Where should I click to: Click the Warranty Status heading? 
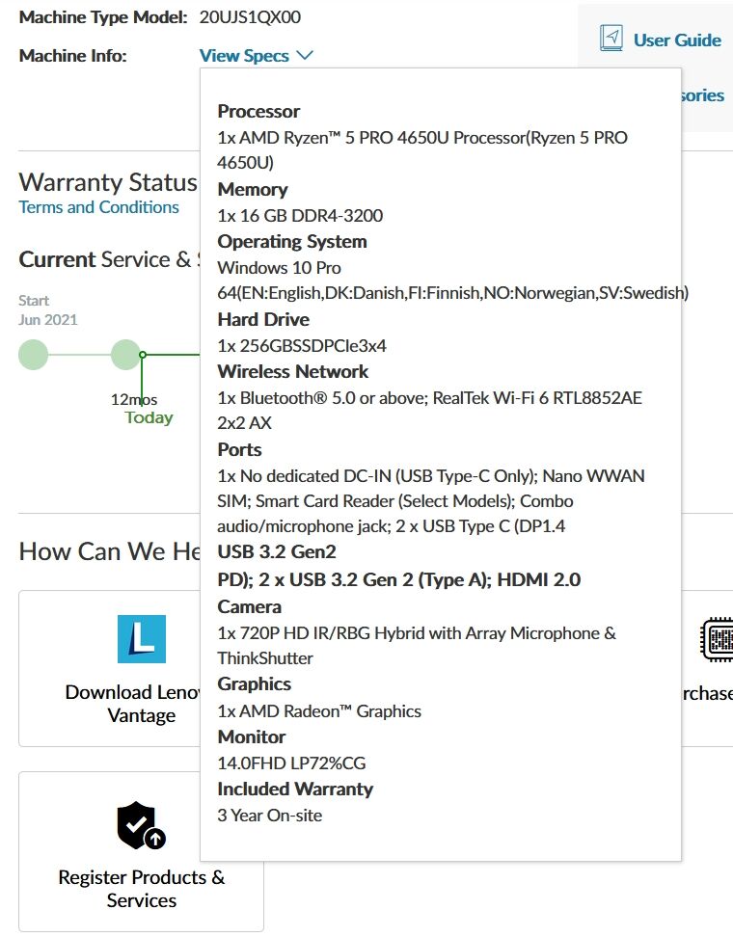coord(108,182)
